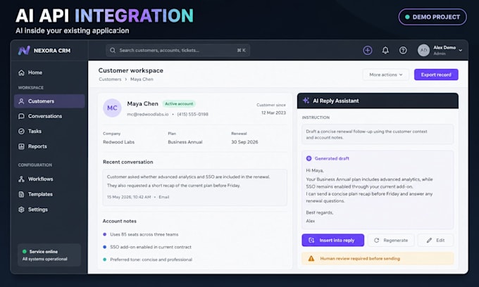479x287 pixels.
Task: Click the Active account badge
Action: tap(179, 104)
